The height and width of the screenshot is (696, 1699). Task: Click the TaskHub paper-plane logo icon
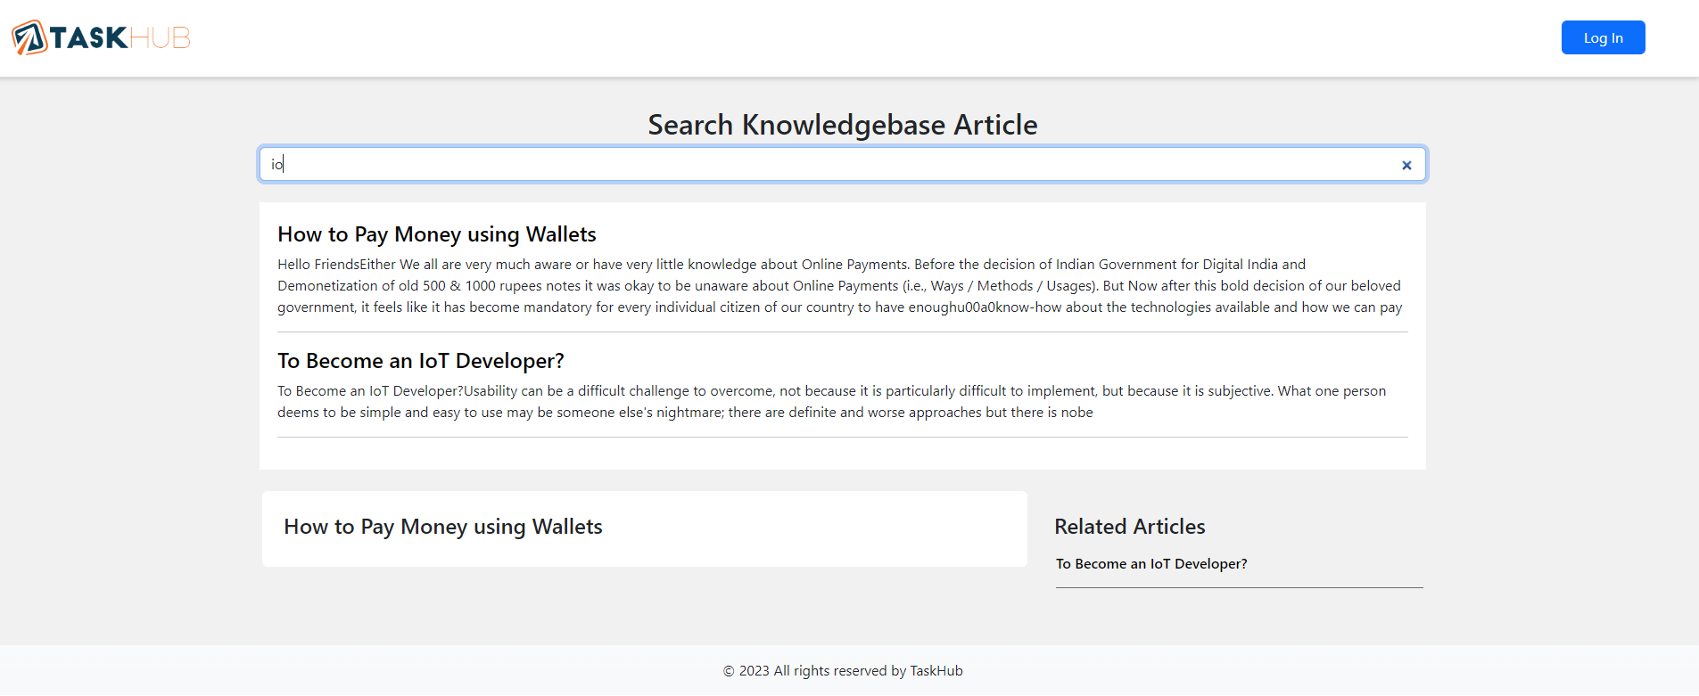tap(29, 37)
